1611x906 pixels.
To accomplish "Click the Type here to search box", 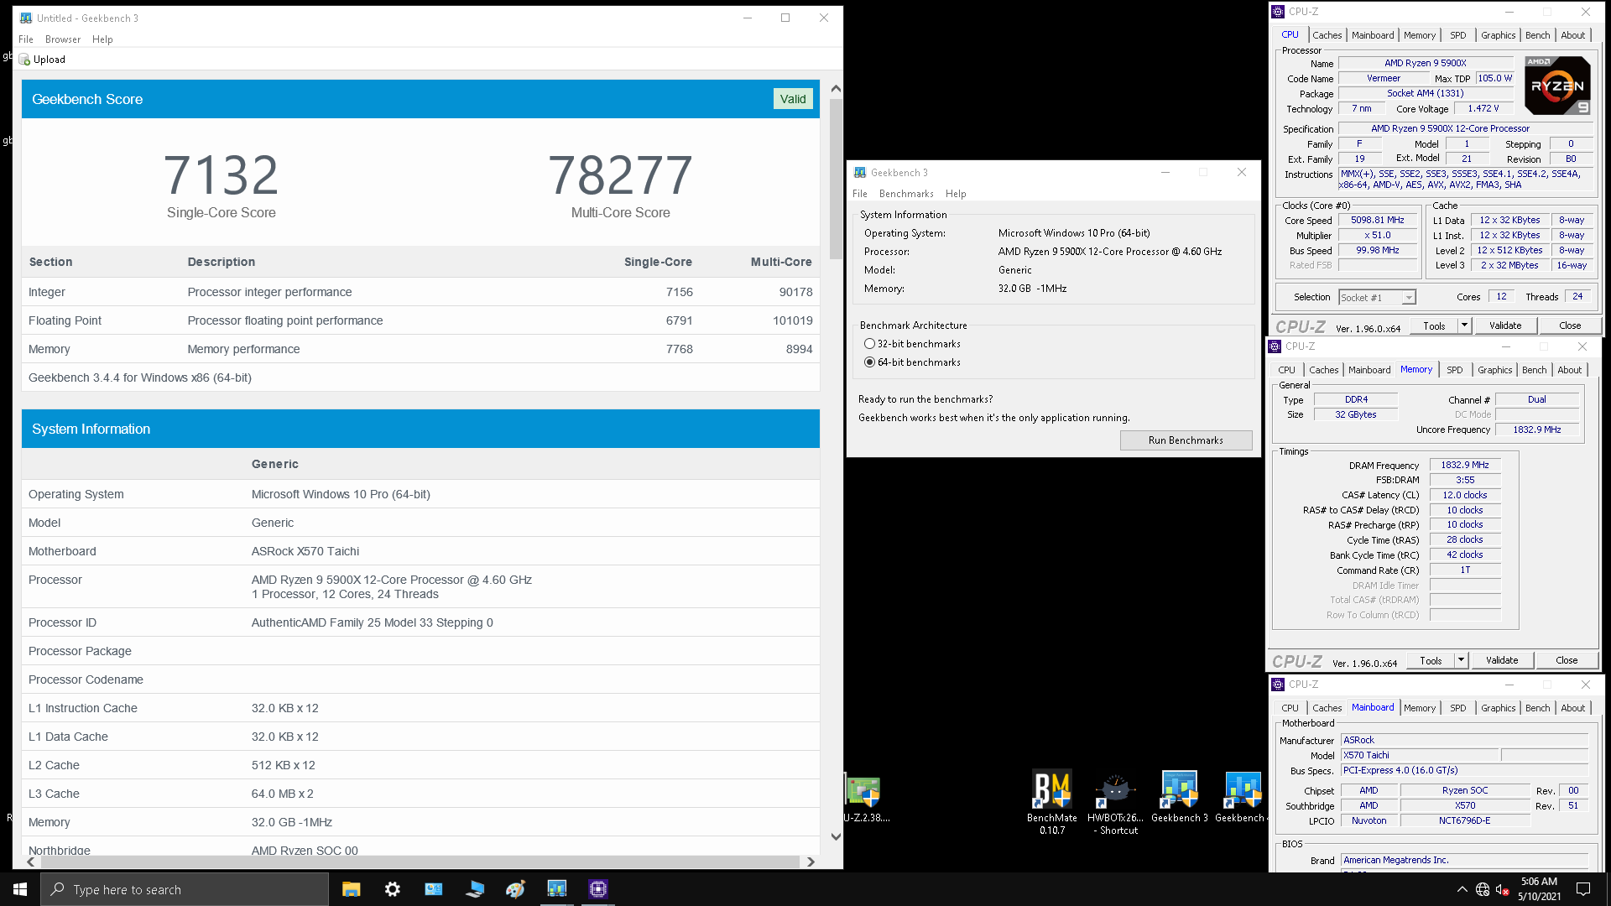I will click(x=185, y=889).
